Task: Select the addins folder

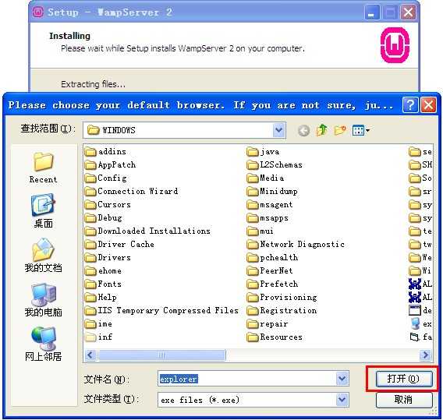Action: 105,152
